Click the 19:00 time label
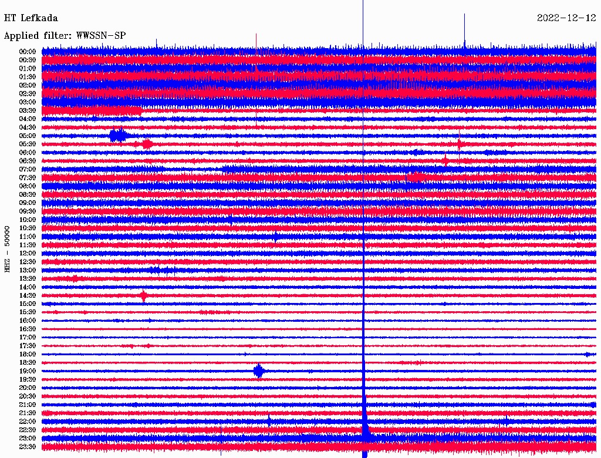Image resolution: width=601 pixels, height=458 pixels. [x=28, y=371]
